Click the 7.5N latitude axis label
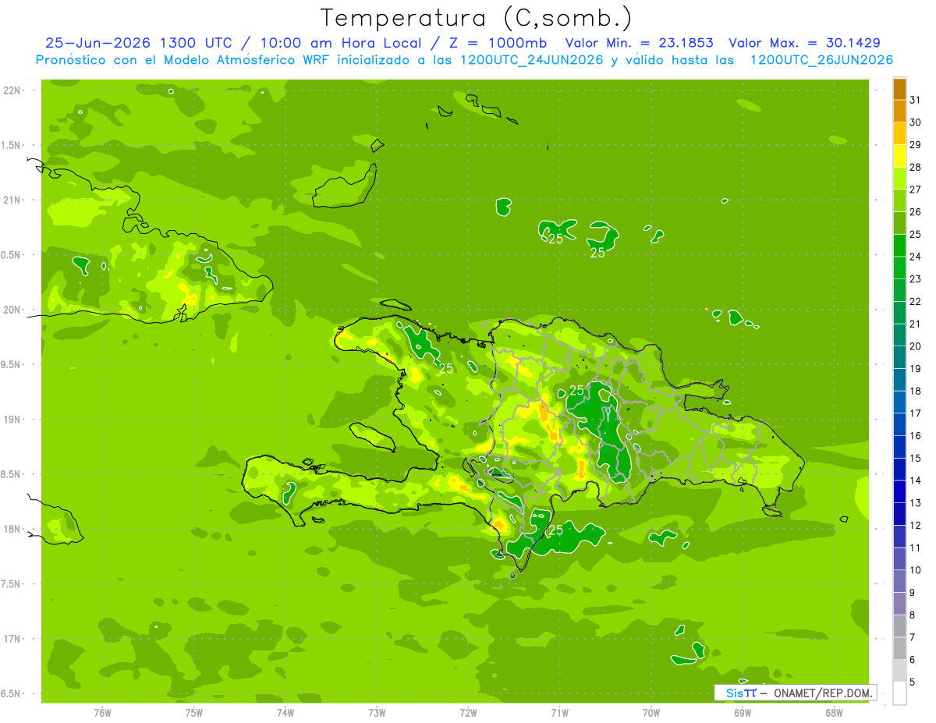The height and width of the screenshot is (723, 936). pos(10,584)
